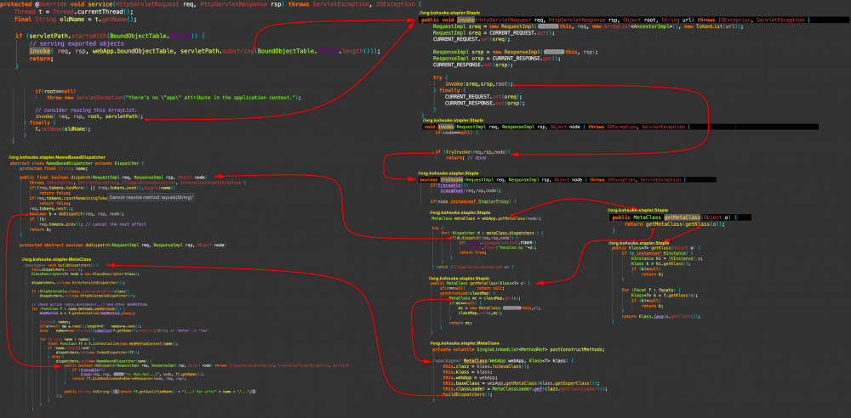Click the 'boolean tryInvoke(RequestImpl req' highlighted signature
The height and width of the screenshot is (418, 851).
click(x=554, y=179)
